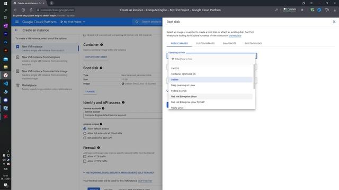
Task: Click the browser back arrow button
Action: 15,10
